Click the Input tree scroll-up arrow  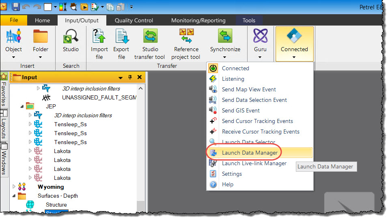(140, 88)
